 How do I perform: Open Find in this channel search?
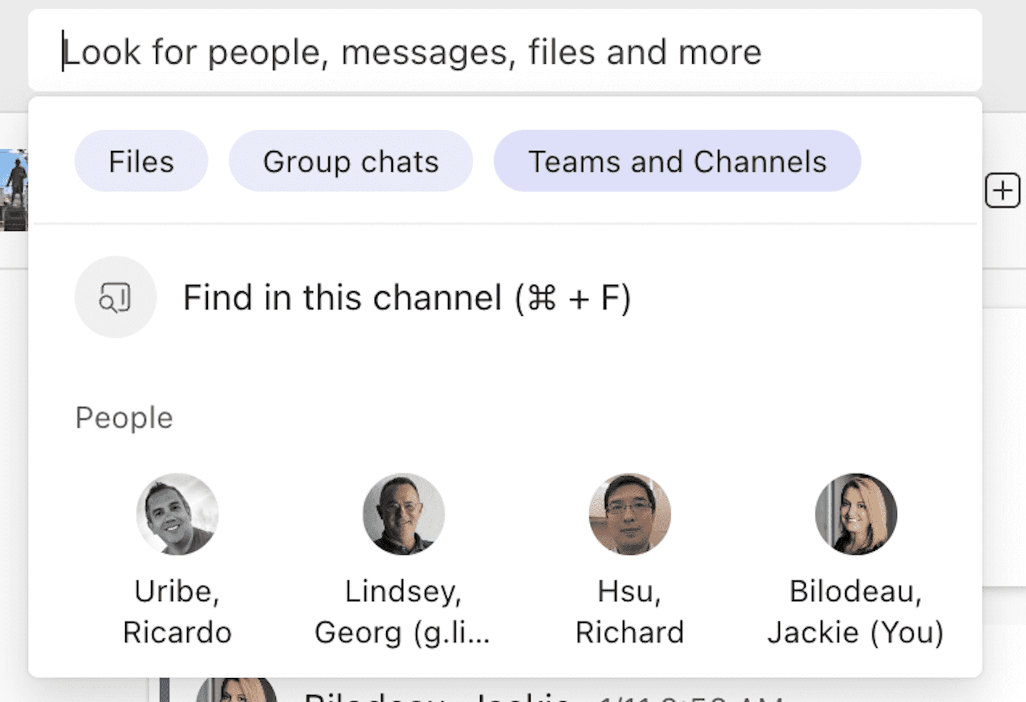tap(407, 297)
